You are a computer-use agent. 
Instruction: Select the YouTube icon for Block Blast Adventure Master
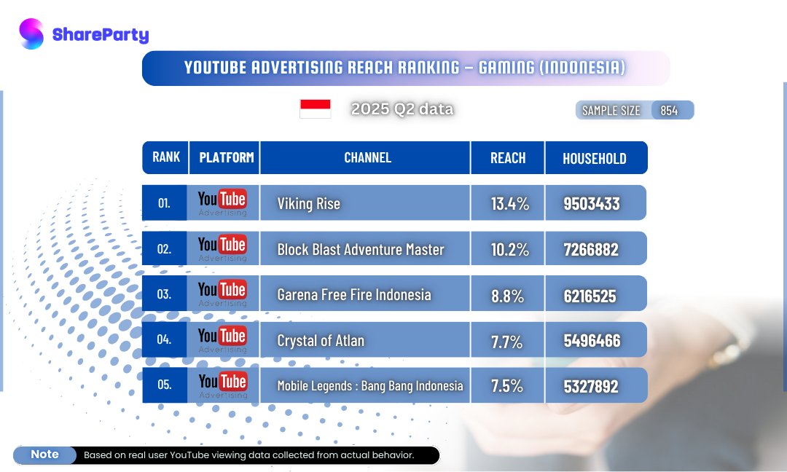coord(222,248)
